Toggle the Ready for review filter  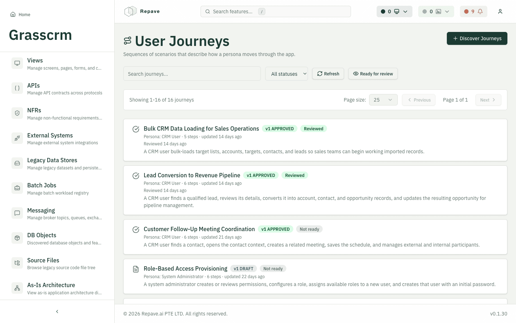pos(373,74)
